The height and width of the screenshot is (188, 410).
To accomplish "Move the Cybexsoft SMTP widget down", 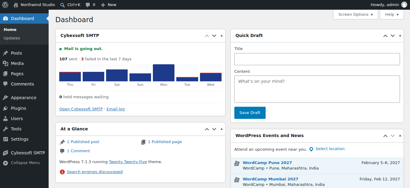I will click(x=214, y=36).
